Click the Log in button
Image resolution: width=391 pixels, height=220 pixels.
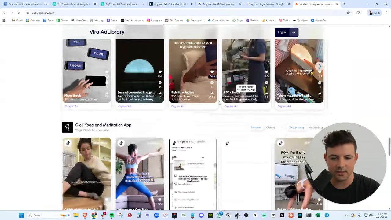coord(286,32)
